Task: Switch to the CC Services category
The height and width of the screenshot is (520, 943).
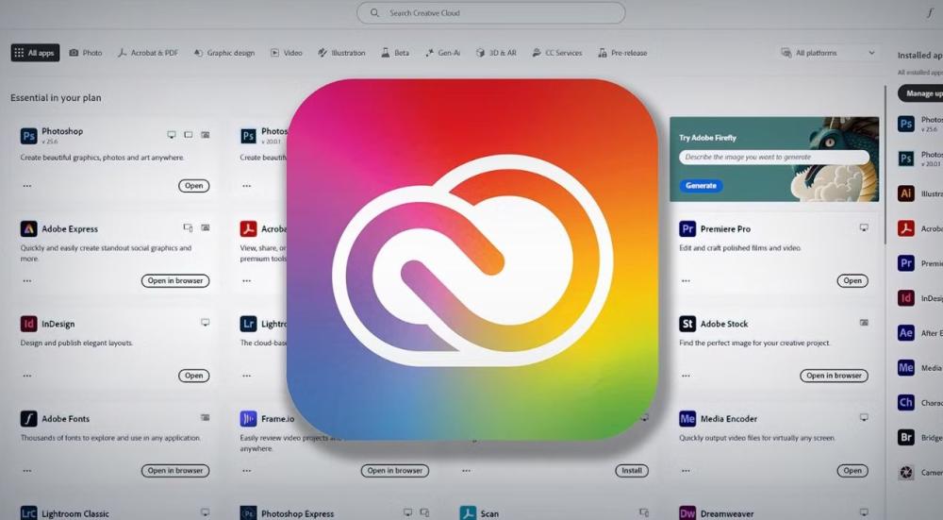Action: click(557, 53)
